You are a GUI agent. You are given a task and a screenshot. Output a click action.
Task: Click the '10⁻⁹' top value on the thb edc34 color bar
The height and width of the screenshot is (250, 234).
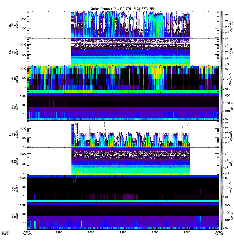click(226, 15)
